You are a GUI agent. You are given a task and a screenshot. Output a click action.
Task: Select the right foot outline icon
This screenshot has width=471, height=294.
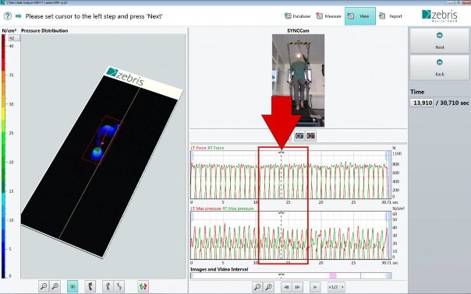119,286
